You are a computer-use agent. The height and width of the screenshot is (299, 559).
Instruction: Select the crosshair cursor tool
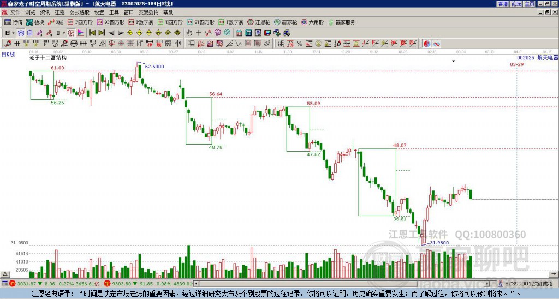pyautogui.click(x=199, y=33)
